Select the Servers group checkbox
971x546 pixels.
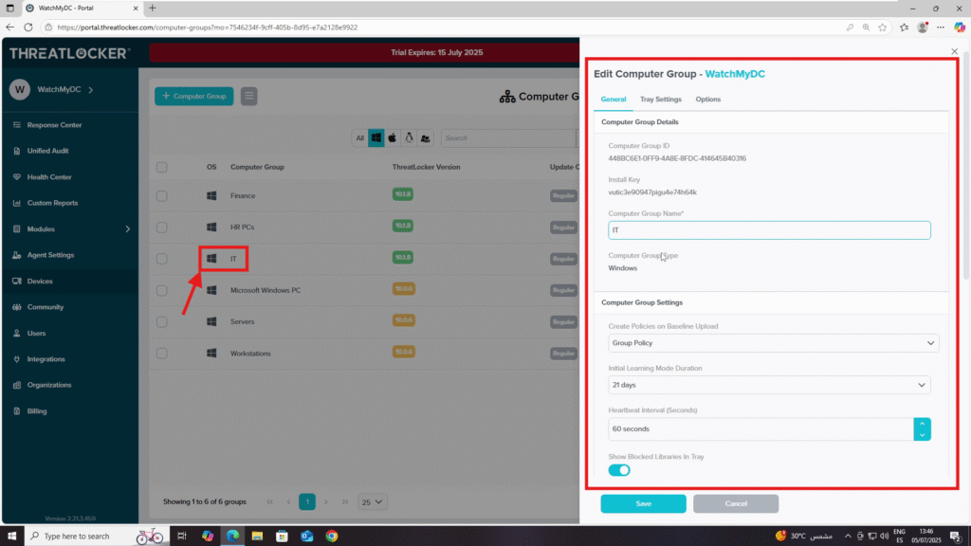(161, 322)
